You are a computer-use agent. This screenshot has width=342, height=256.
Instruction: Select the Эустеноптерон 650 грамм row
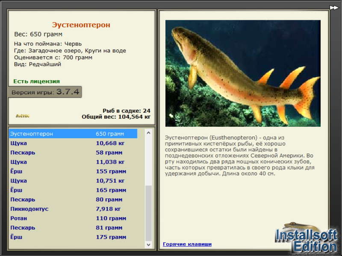tap(73, 134)
